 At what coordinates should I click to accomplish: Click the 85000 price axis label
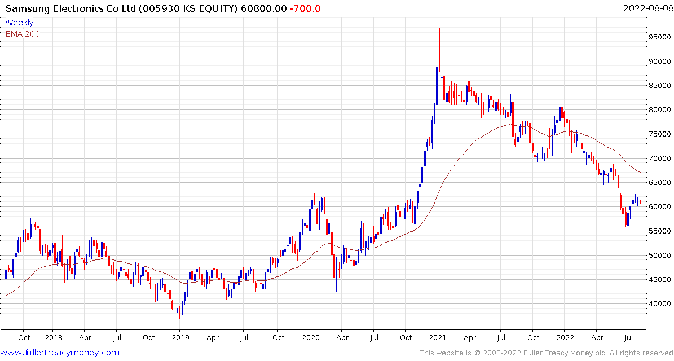click(660, 86)
